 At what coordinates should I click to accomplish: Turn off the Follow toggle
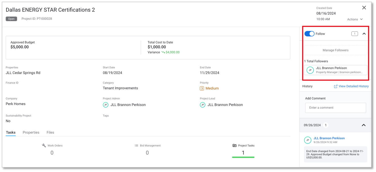[x=309, y=34]
